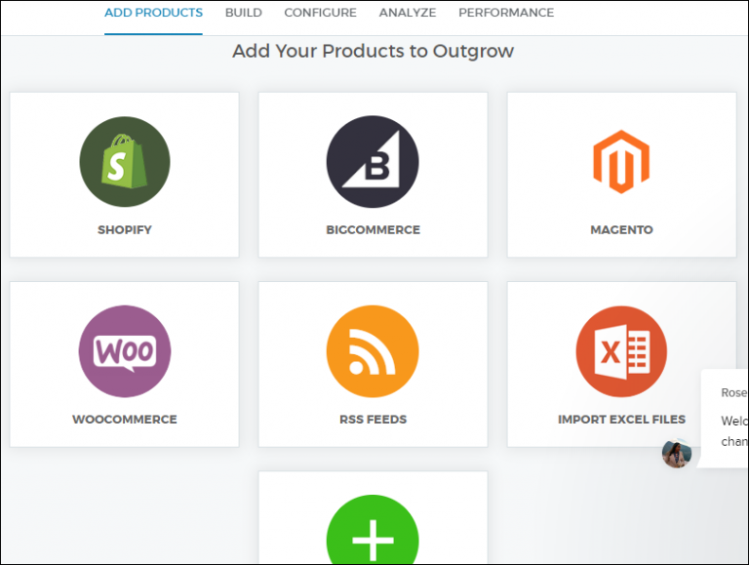
Task: Click the BIGCOMMERCE text label
Action: (373, 230)
